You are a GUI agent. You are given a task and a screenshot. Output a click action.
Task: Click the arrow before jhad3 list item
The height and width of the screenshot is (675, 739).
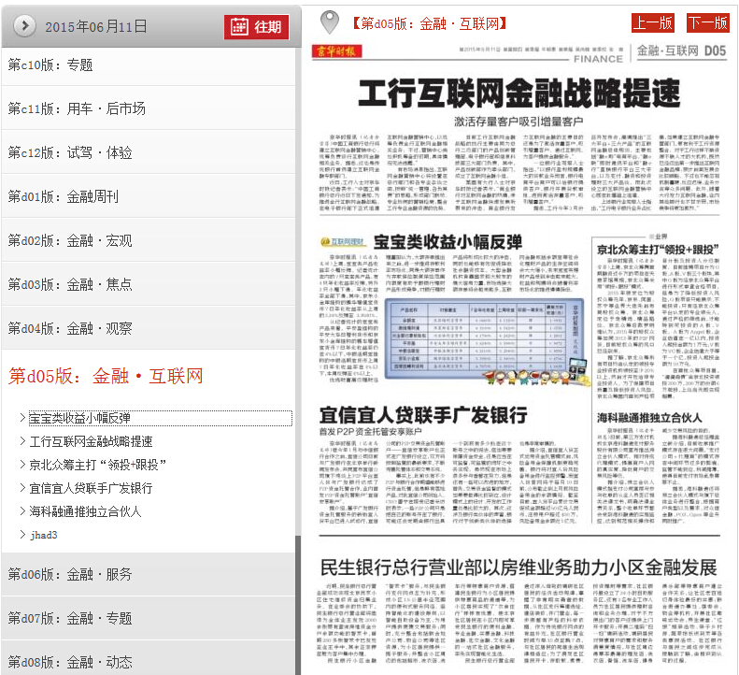(22, 534)
